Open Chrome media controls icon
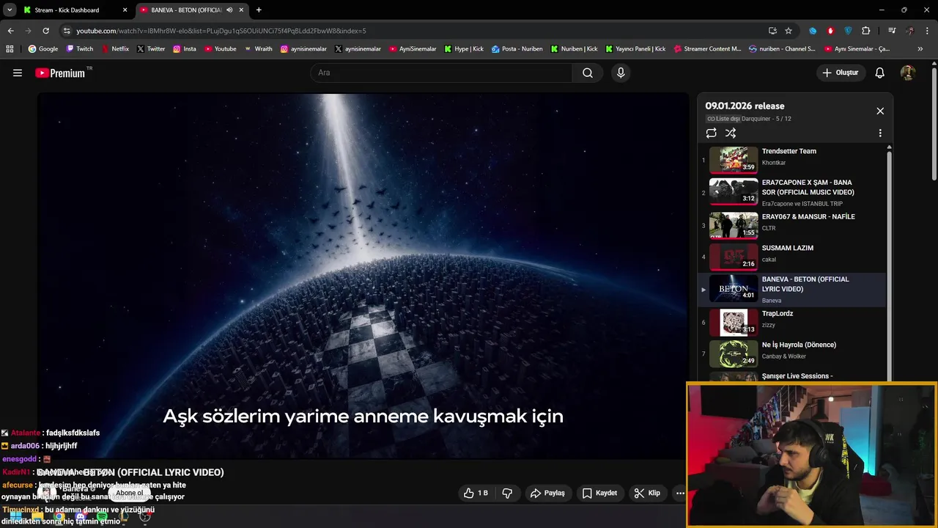Viewport: 938px width, 528px height. click(892, 31)
